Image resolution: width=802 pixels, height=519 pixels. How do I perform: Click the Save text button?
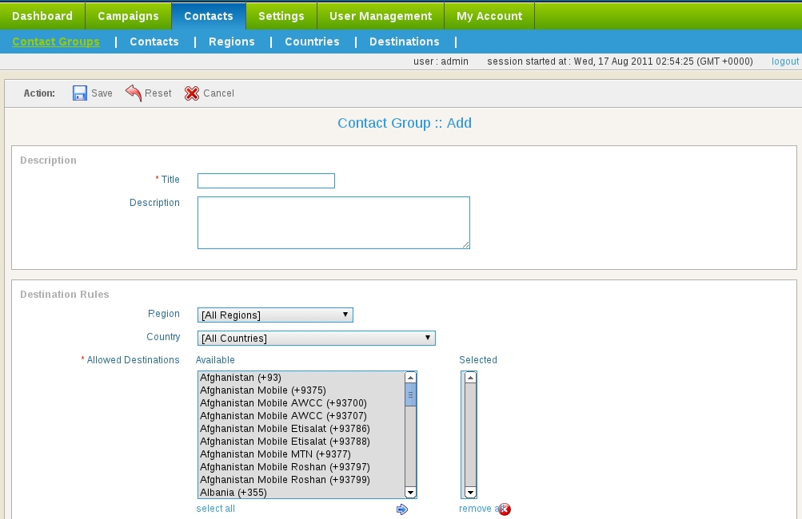[102, 93]
